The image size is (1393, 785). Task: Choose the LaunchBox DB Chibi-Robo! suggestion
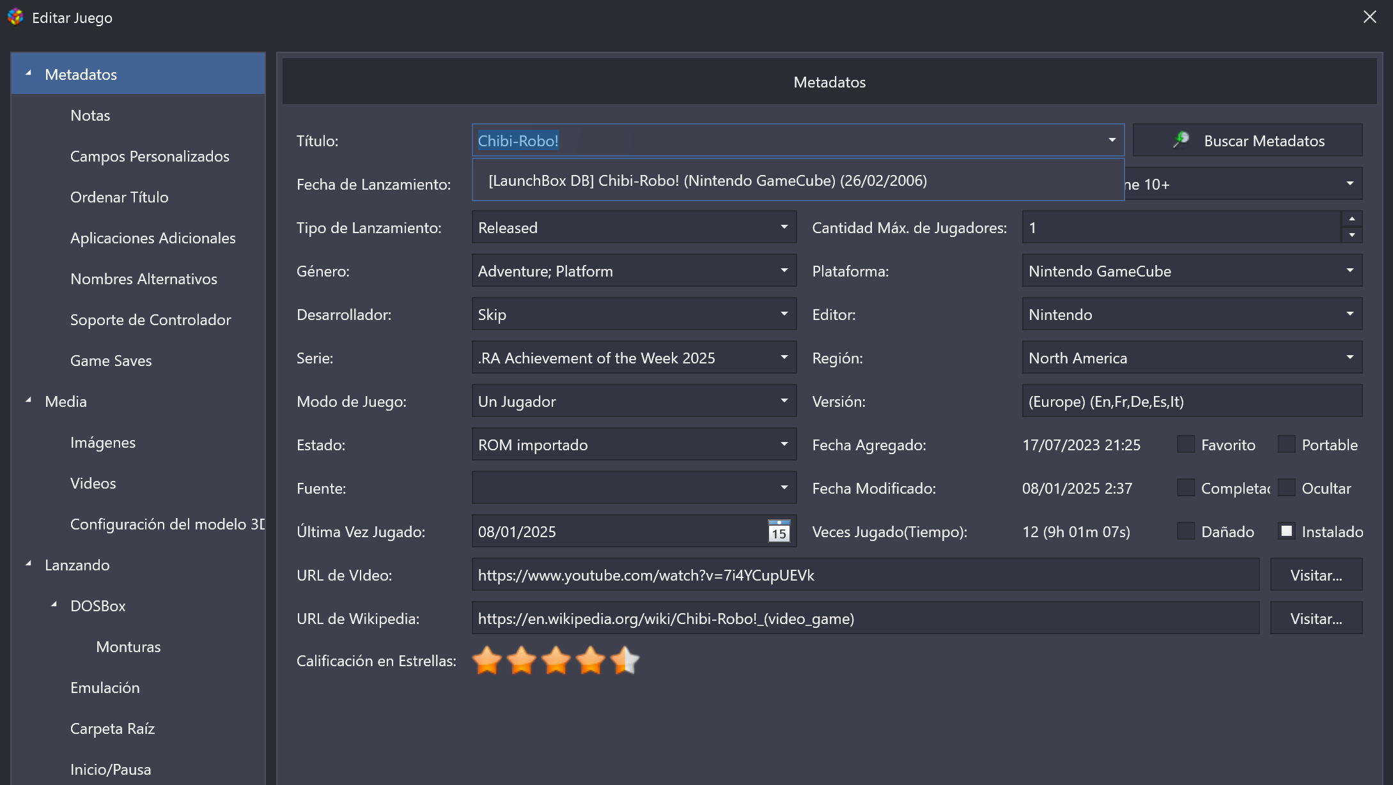[798, 181]
